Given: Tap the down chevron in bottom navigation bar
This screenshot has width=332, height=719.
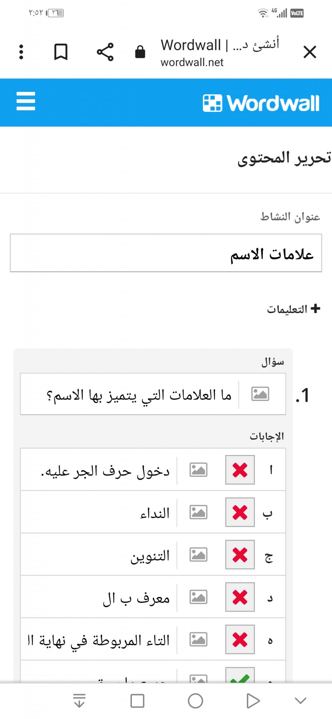Looking at the screenshot, I should (x=301, y=701).
